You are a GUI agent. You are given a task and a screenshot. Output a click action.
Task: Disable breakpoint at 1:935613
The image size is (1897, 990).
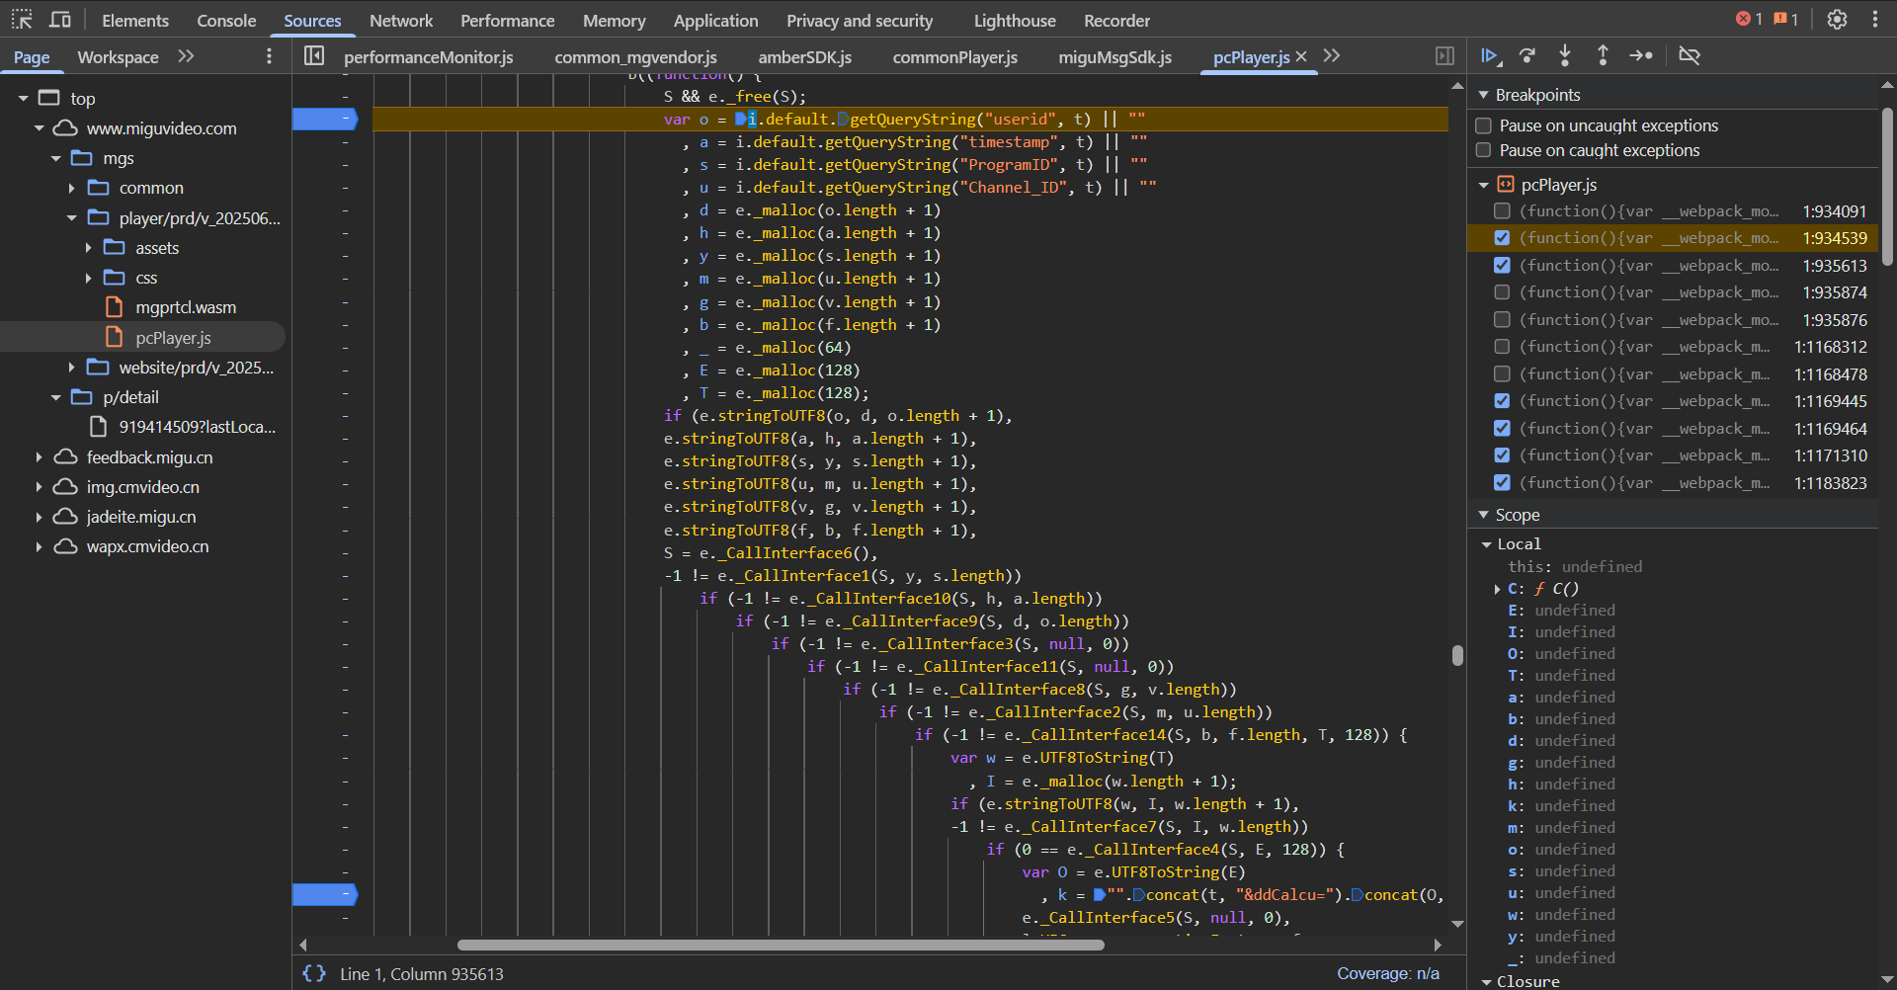coord(1502,265)
